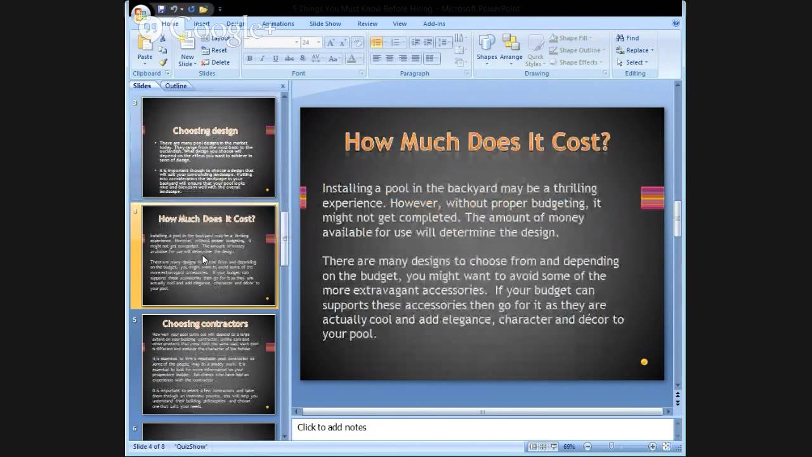Apply strikethrough formatting
Screen dimensions: 812x457
click(289, 58)
